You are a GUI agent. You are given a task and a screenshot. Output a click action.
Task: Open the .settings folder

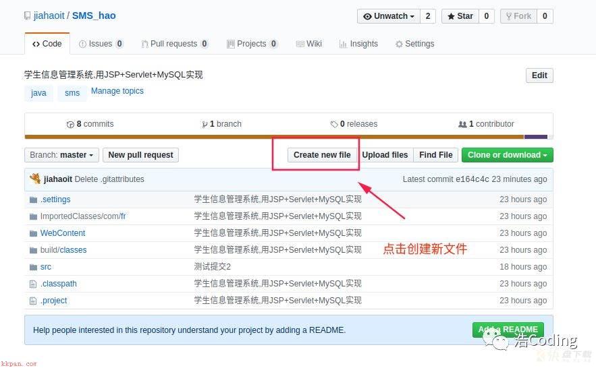55,200
